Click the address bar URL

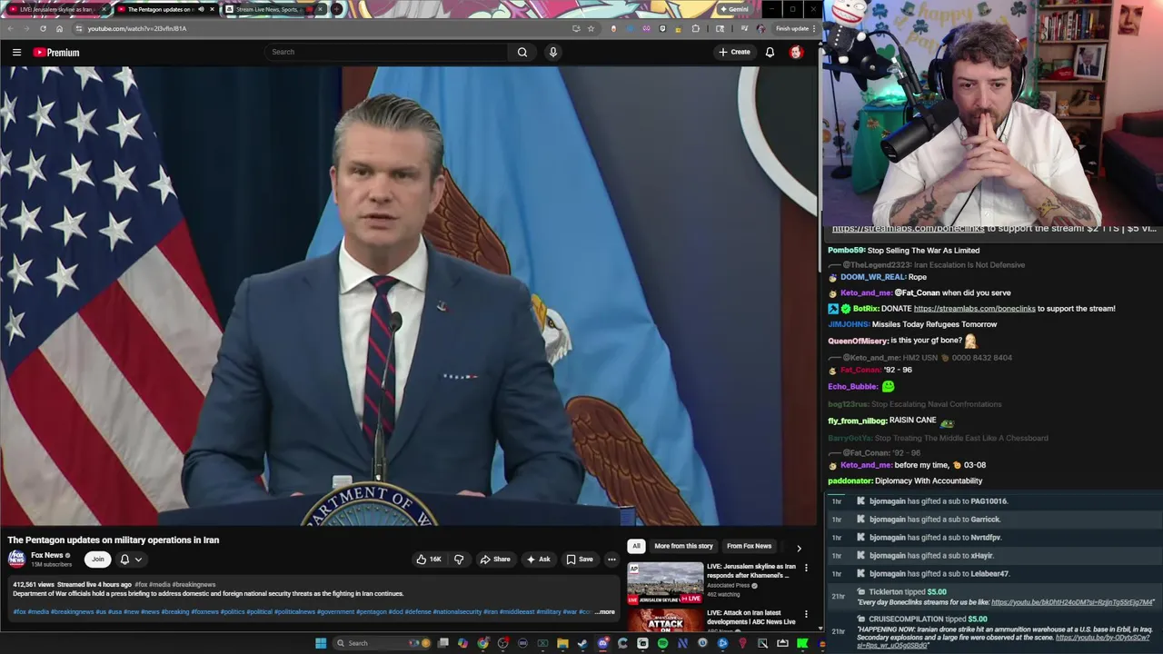point(136,28)
